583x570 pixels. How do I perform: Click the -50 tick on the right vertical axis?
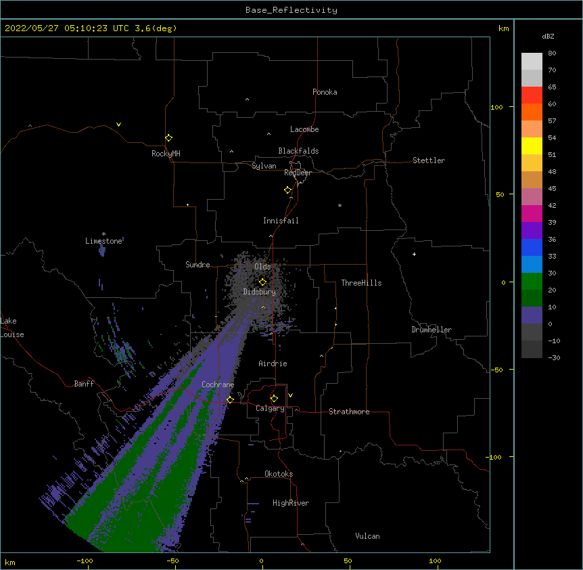[496, 370]
